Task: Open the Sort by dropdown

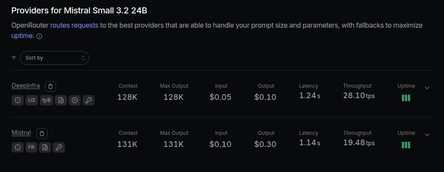Action: tap(54, 58)
